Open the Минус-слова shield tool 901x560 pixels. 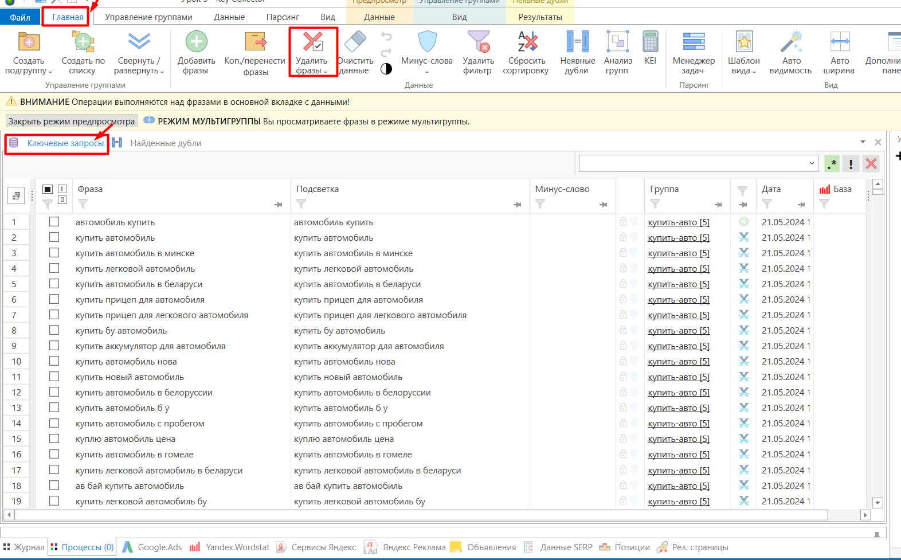(427, 42)
